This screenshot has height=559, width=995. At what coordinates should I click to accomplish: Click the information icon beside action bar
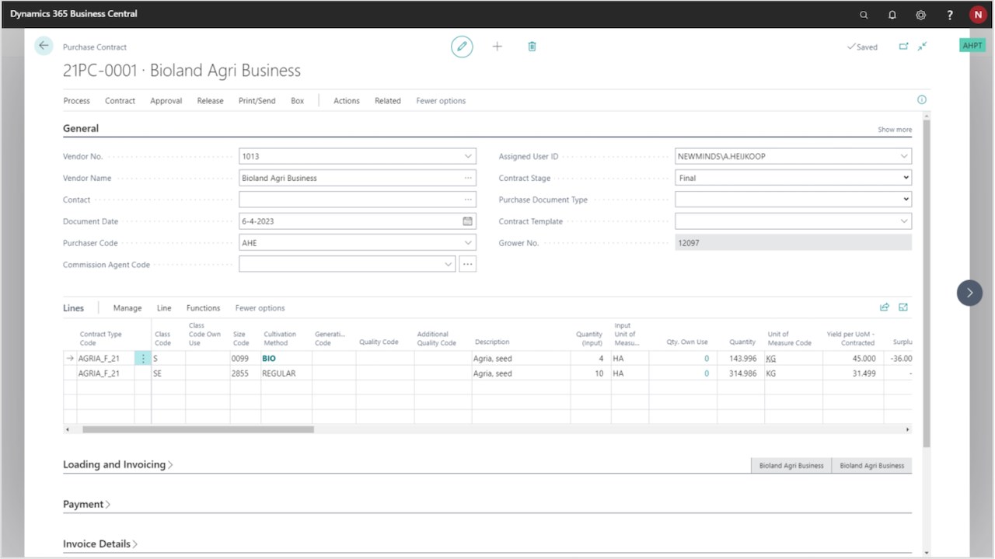(922, 100)
